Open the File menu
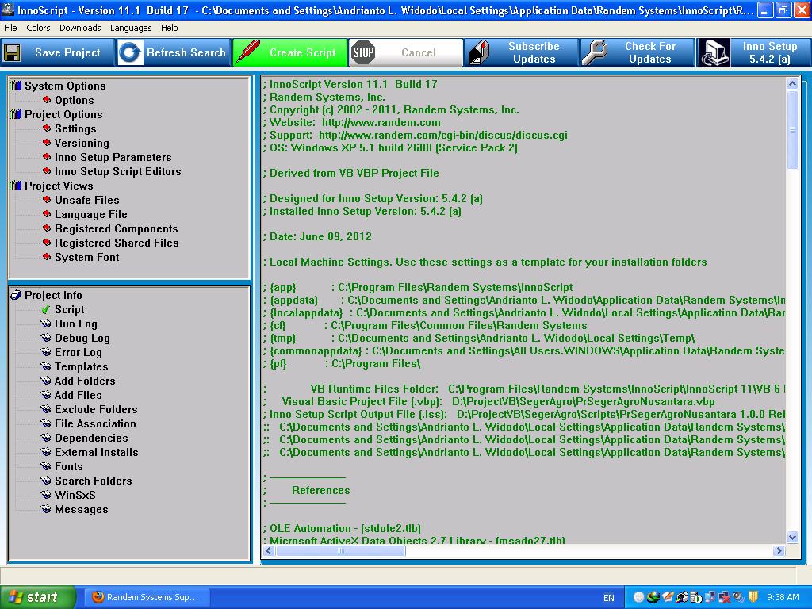Viewport: 812px width, 609px height. pyautogui.click(x=10, y=28)
